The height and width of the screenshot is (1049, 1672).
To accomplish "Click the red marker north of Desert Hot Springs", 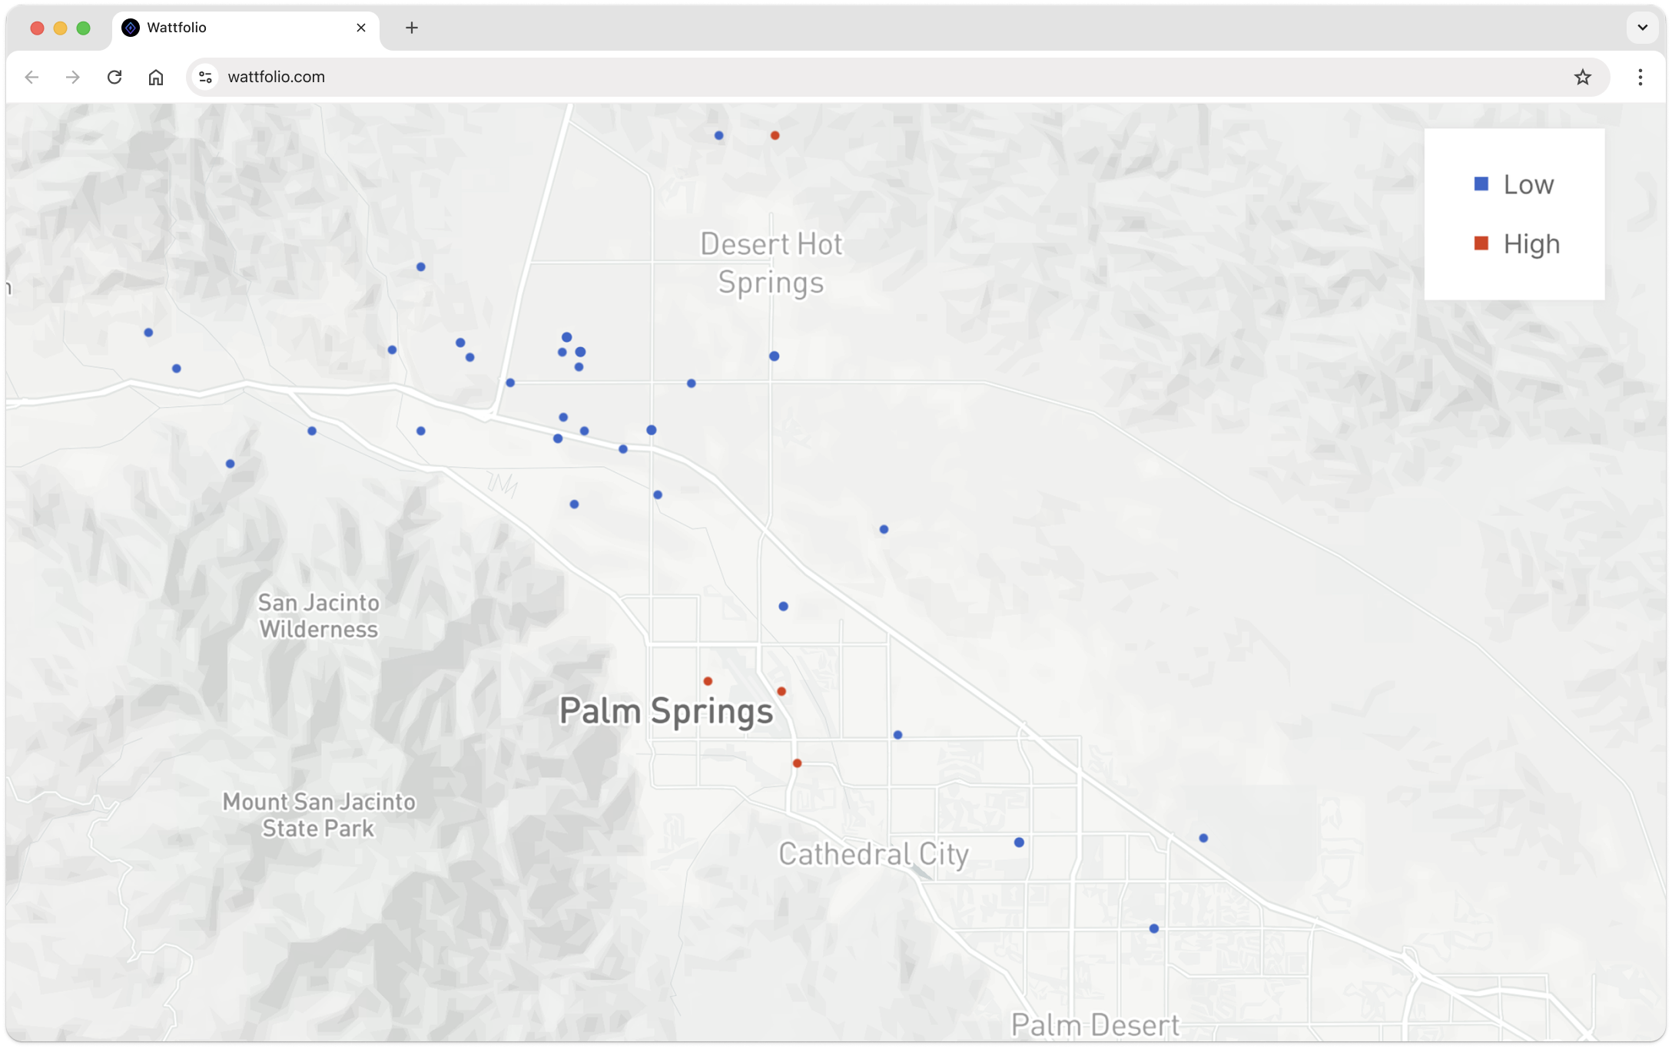I will pyautogui.click(x=775, y=136).
